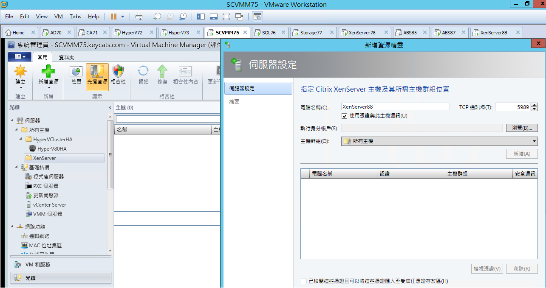Click the 瀏覽(B)... browse button

(x=522, y=128)
